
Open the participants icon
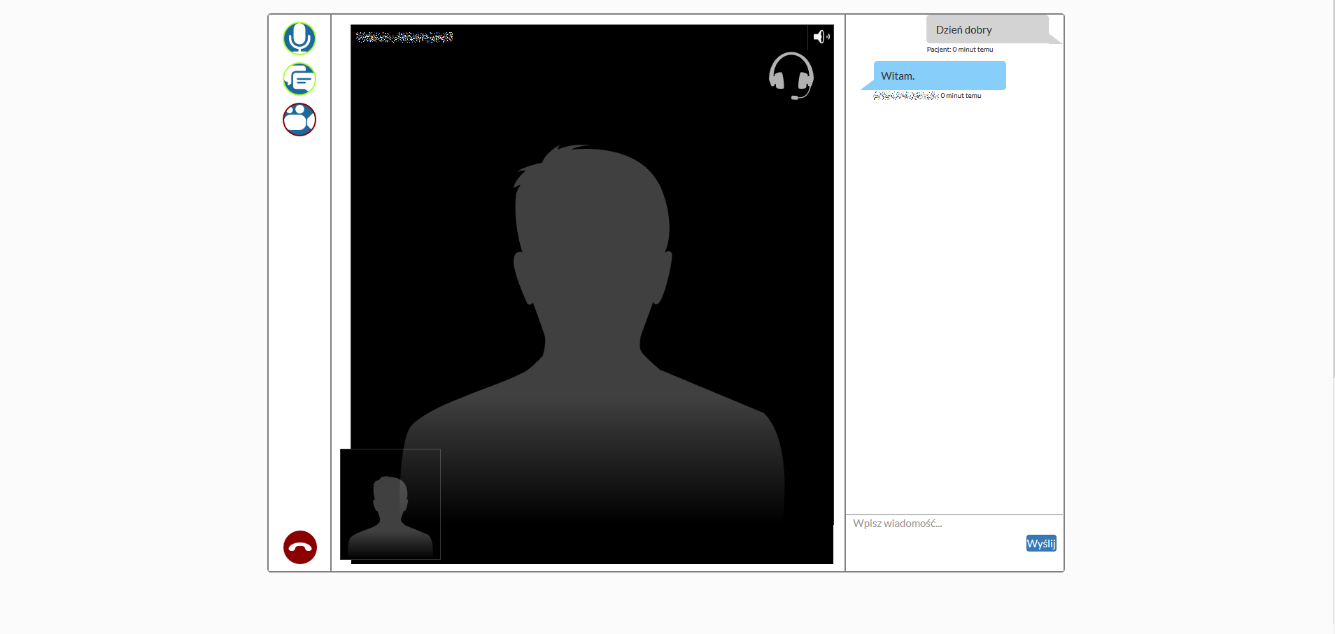point(299,120)
